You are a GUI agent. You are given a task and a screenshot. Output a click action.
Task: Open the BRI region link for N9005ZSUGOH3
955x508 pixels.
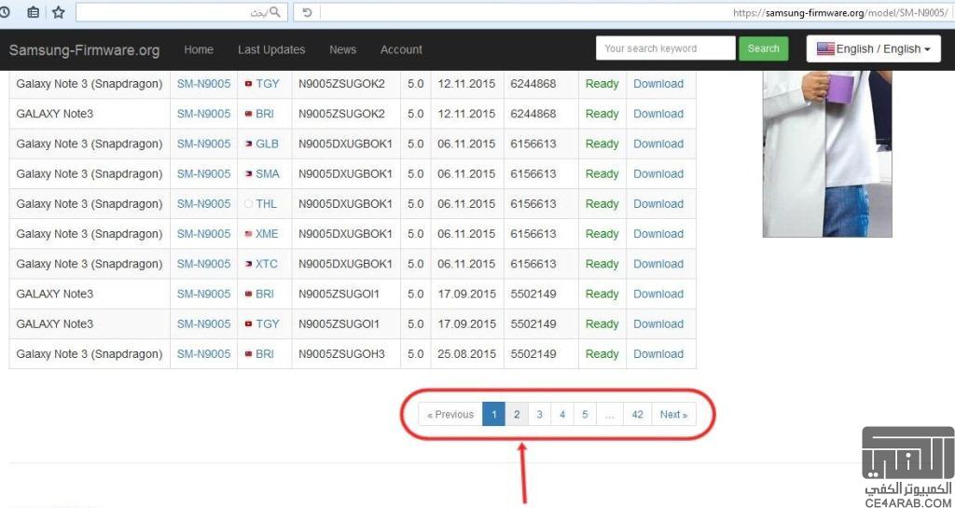[265, 354]
